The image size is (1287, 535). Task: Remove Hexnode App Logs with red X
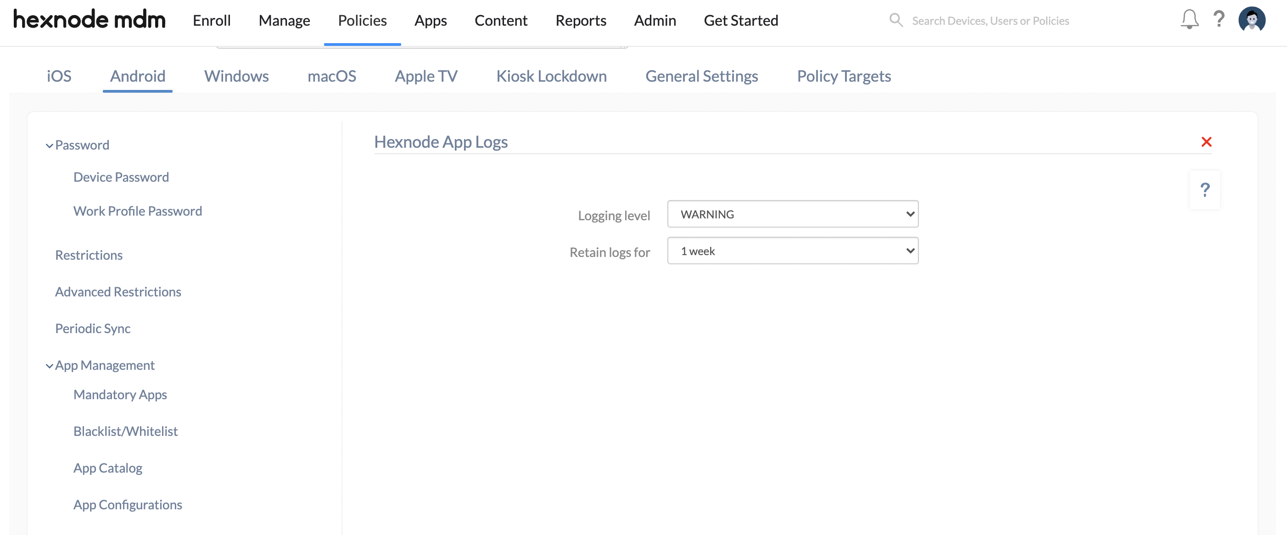pyautogui.click(x=1206, y=142)
